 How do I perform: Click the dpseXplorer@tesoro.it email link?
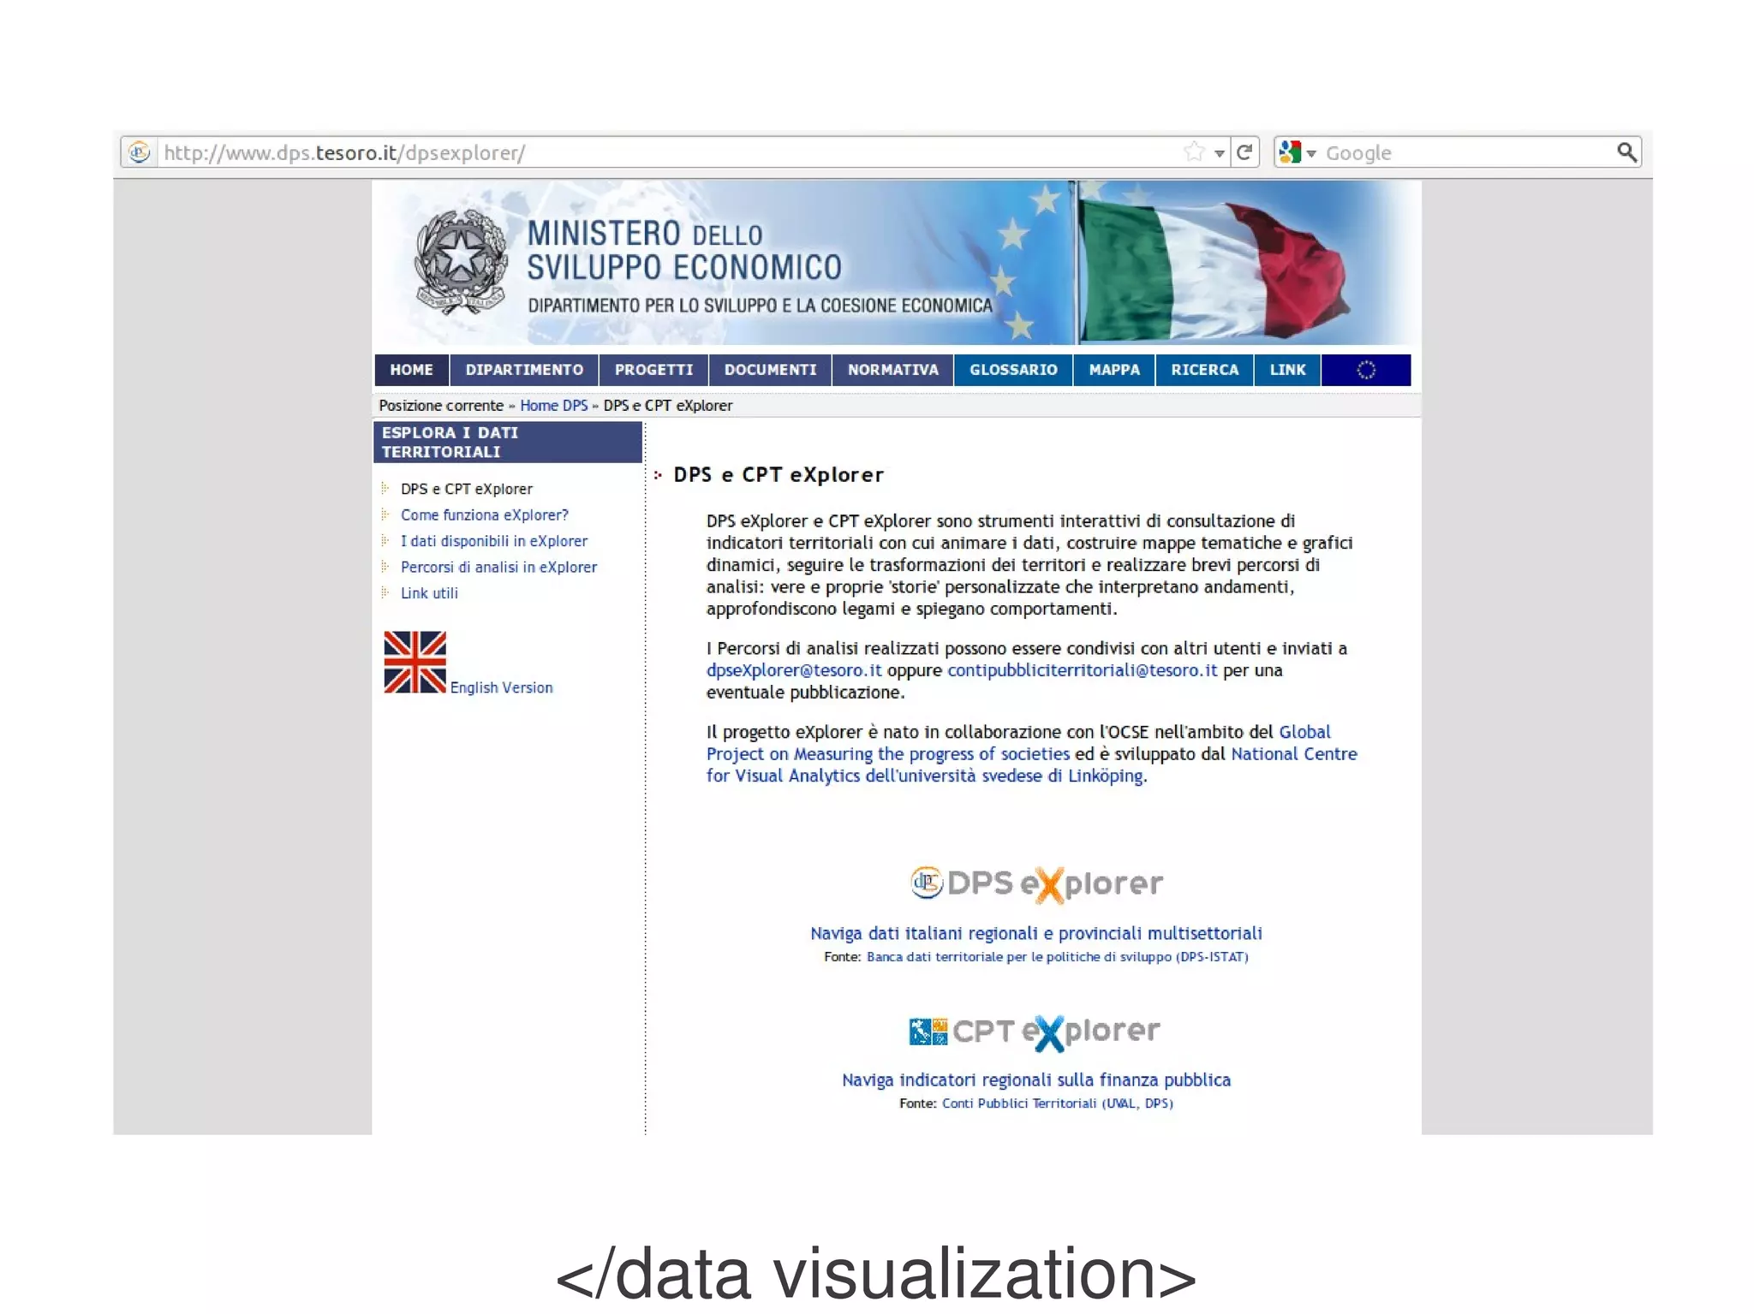(793, 670)
